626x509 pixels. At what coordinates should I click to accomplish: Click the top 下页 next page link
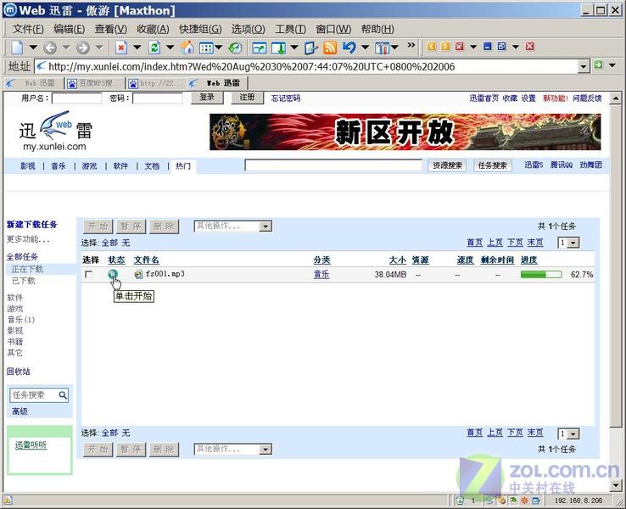pyautogui.click(x=515, y=243)
